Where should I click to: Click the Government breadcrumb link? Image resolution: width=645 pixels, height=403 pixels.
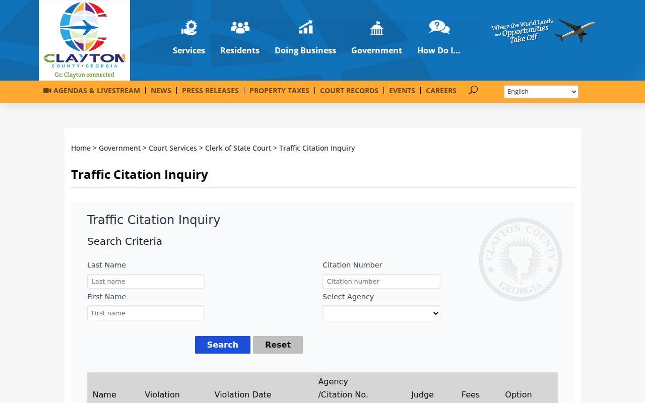click(119, 148)
